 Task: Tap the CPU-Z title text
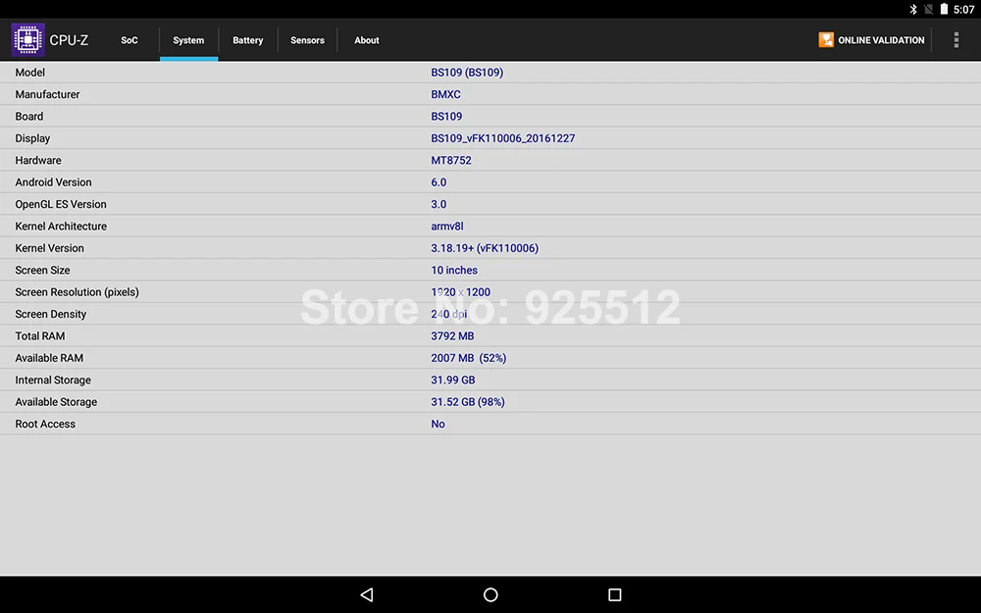[69, 40]
